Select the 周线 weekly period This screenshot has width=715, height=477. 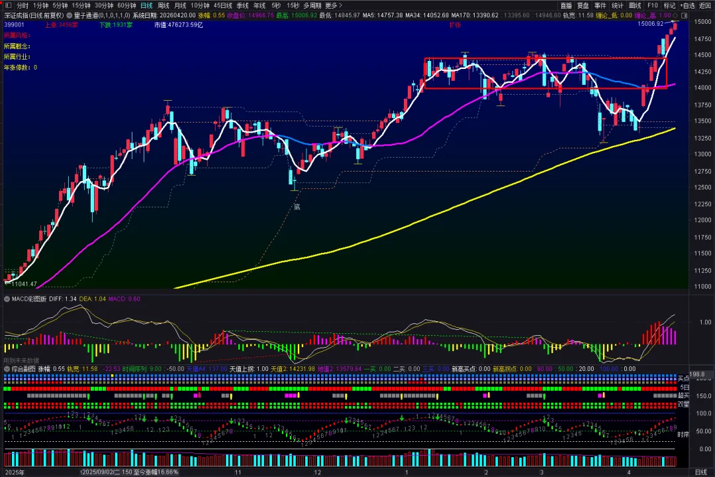[x=164, y=5]
